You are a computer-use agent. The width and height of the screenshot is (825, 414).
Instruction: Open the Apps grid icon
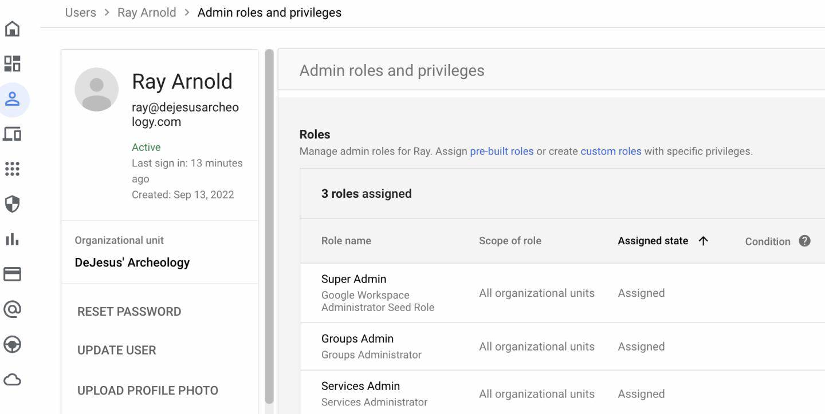pos(12,169)
